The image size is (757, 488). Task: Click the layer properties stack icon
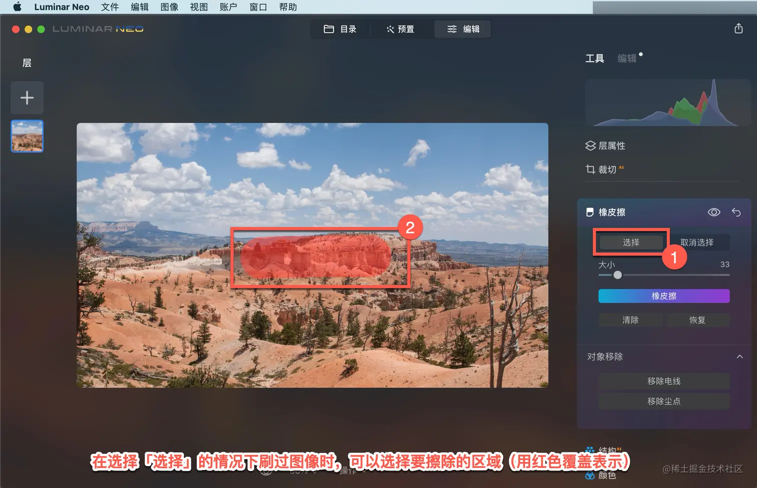pyautogui.click(x=590, y=145)
